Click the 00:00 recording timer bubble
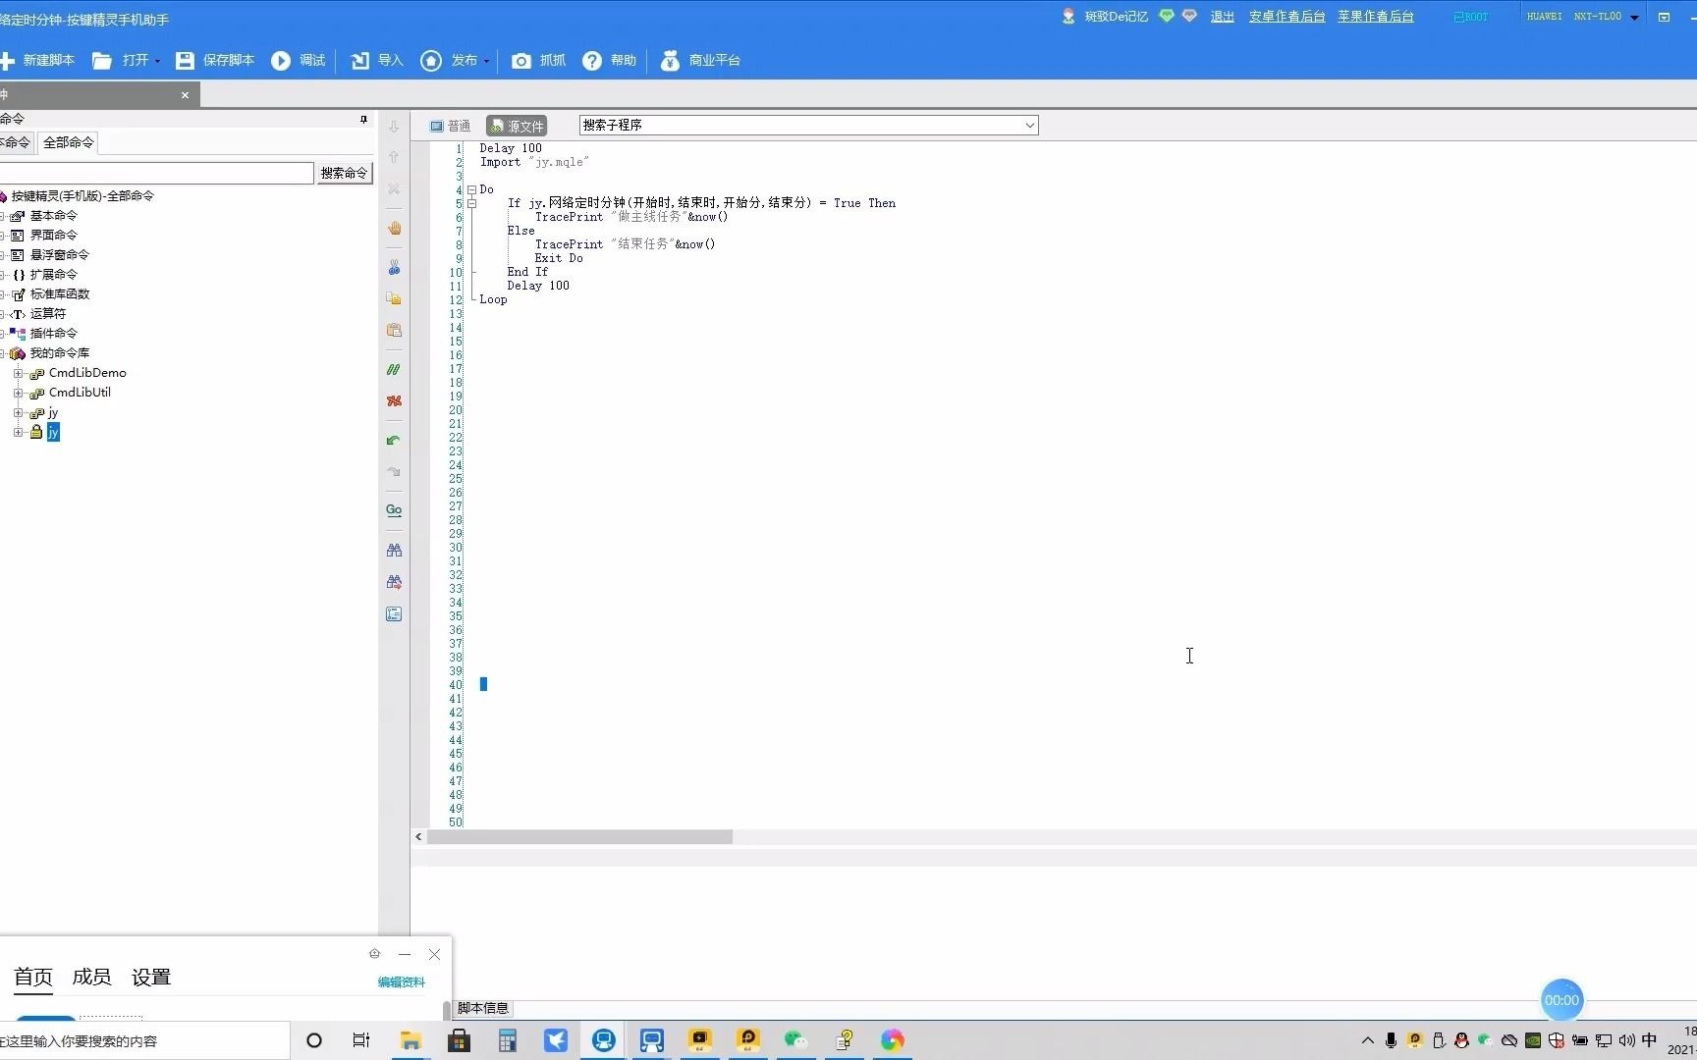This screenshot has width=1697, height=1060. coord(1561,1000)
